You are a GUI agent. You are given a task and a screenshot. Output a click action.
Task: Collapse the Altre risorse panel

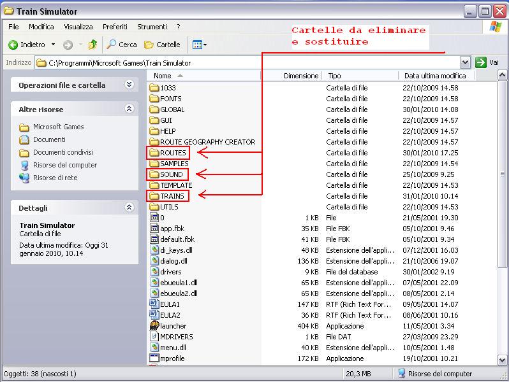(x=129, y=108)
